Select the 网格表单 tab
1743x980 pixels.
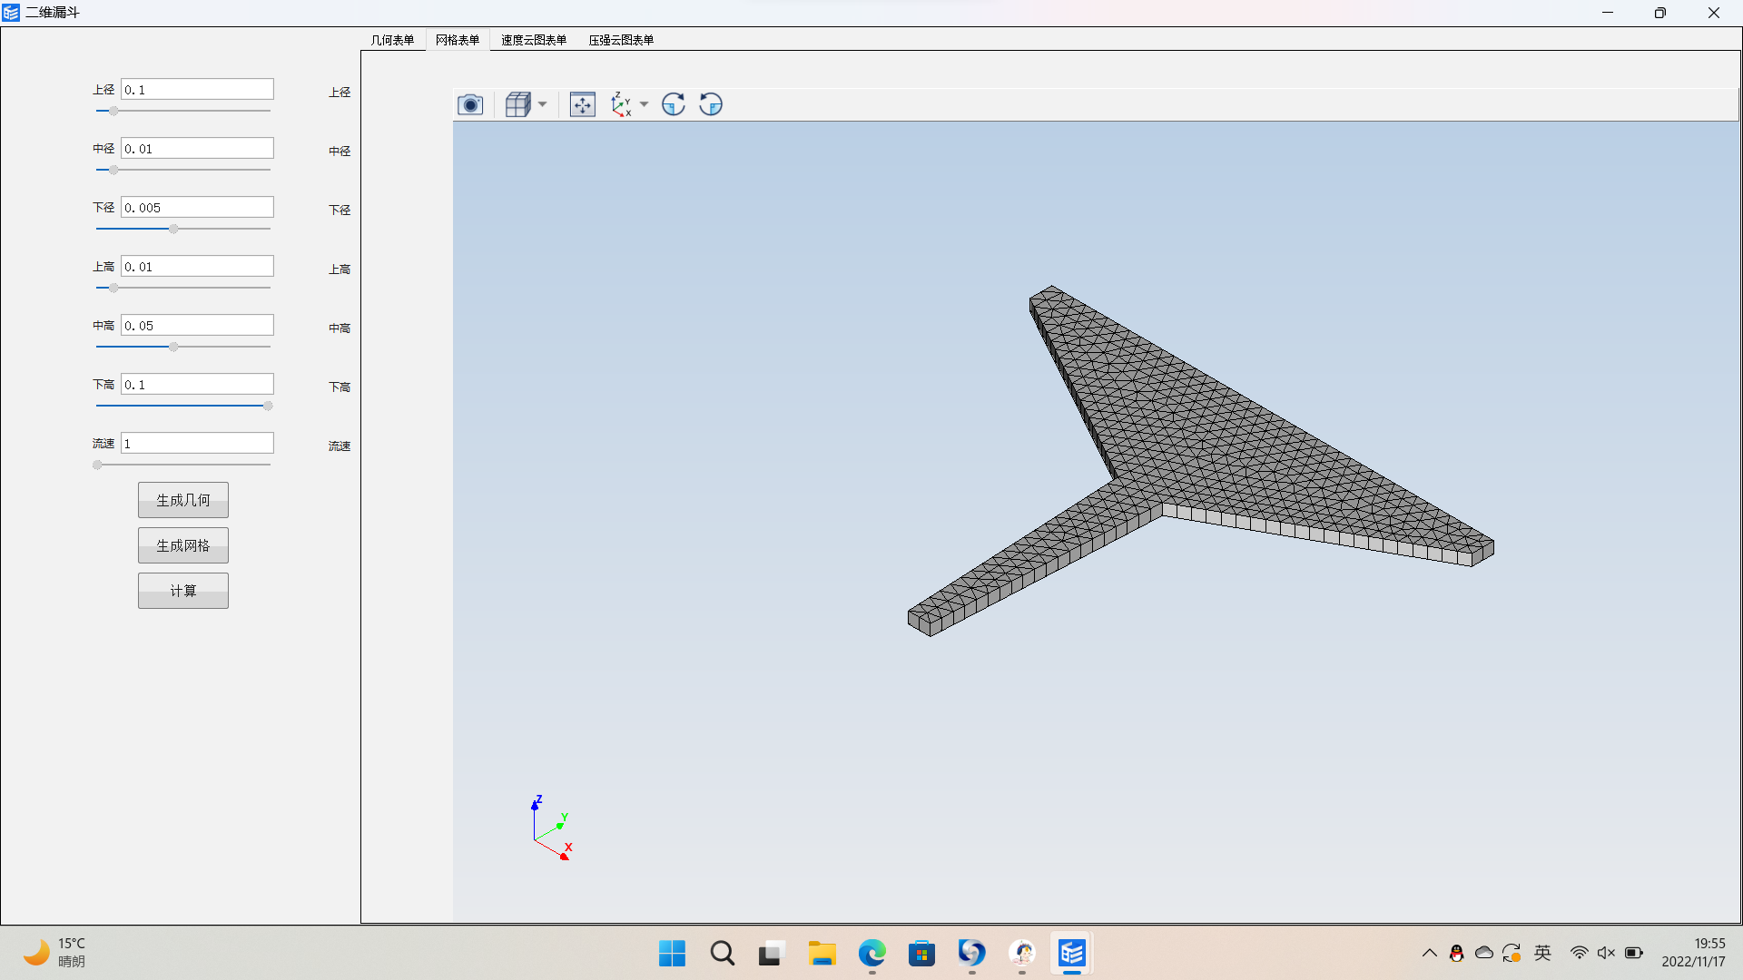click(458, 40)
